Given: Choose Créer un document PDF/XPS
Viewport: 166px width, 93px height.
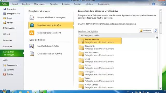Looking at the screenshot, I should pos(51,54).
